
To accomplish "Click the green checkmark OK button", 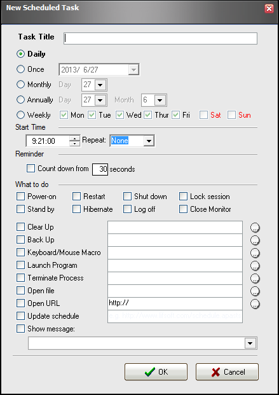I will (156, 372).
